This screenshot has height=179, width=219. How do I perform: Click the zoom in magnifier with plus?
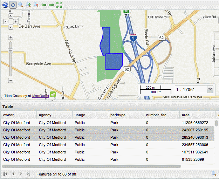28,5
